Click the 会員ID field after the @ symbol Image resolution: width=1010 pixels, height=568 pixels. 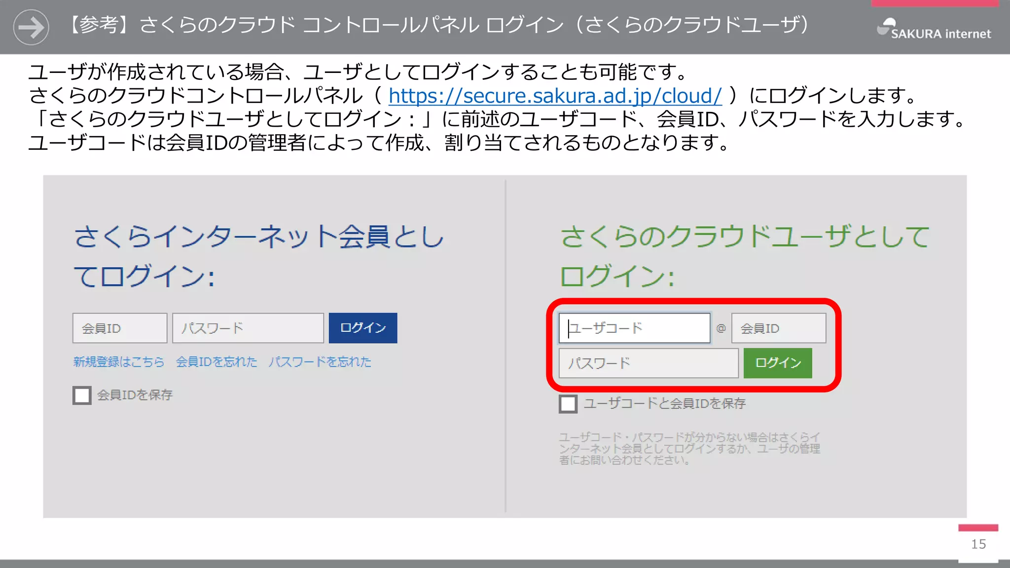[779, 328]
